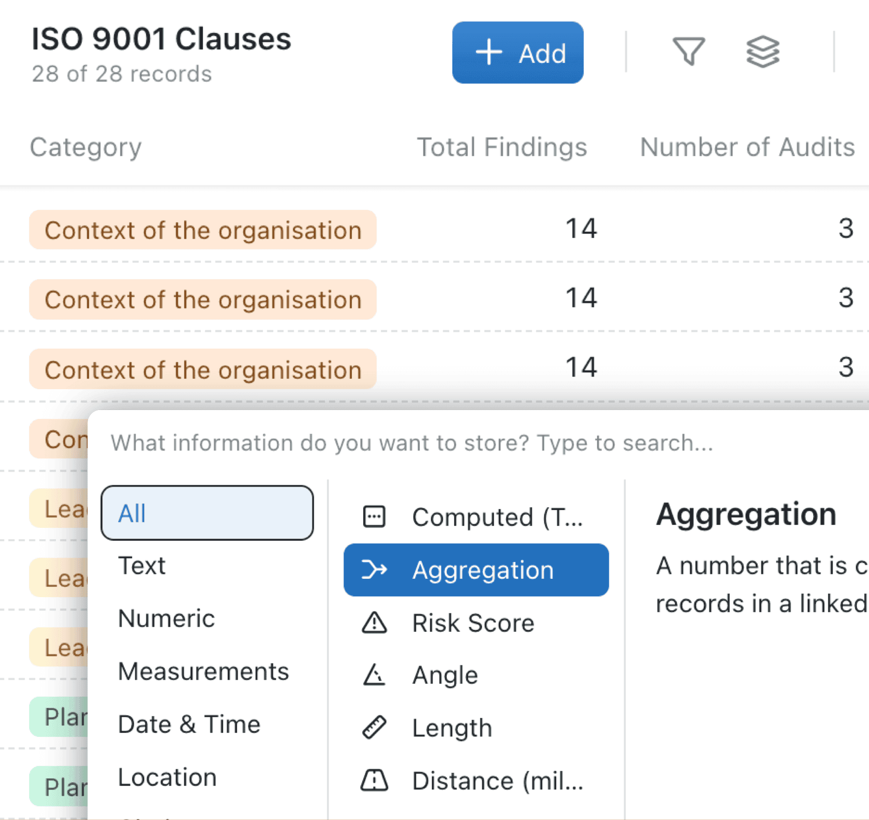
Task: Click the search field for information type
Action: (x=412, y=443)
